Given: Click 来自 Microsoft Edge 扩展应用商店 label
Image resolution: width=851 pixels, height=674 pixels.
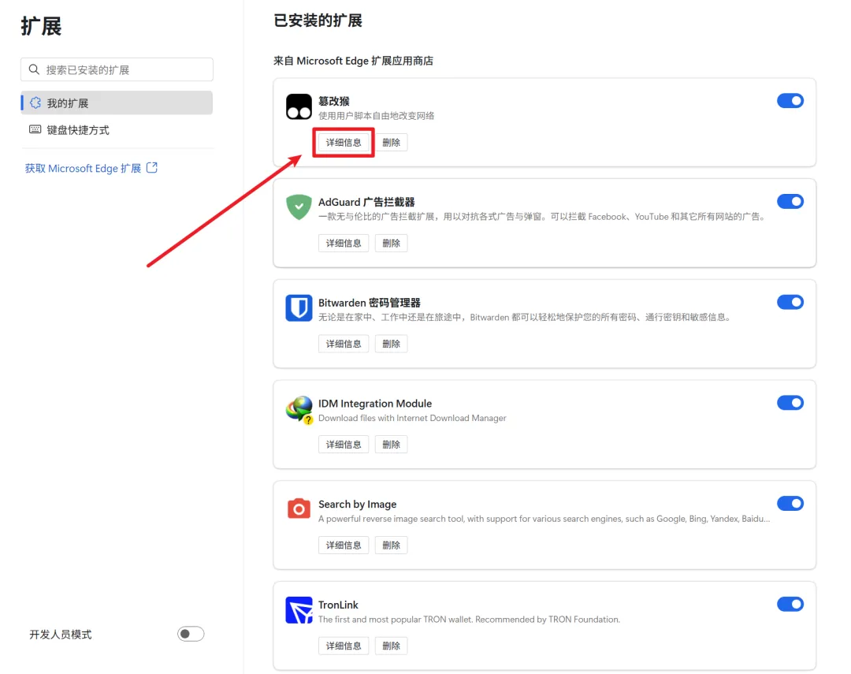Looking at the screenshot, I should tap(353, 61).
